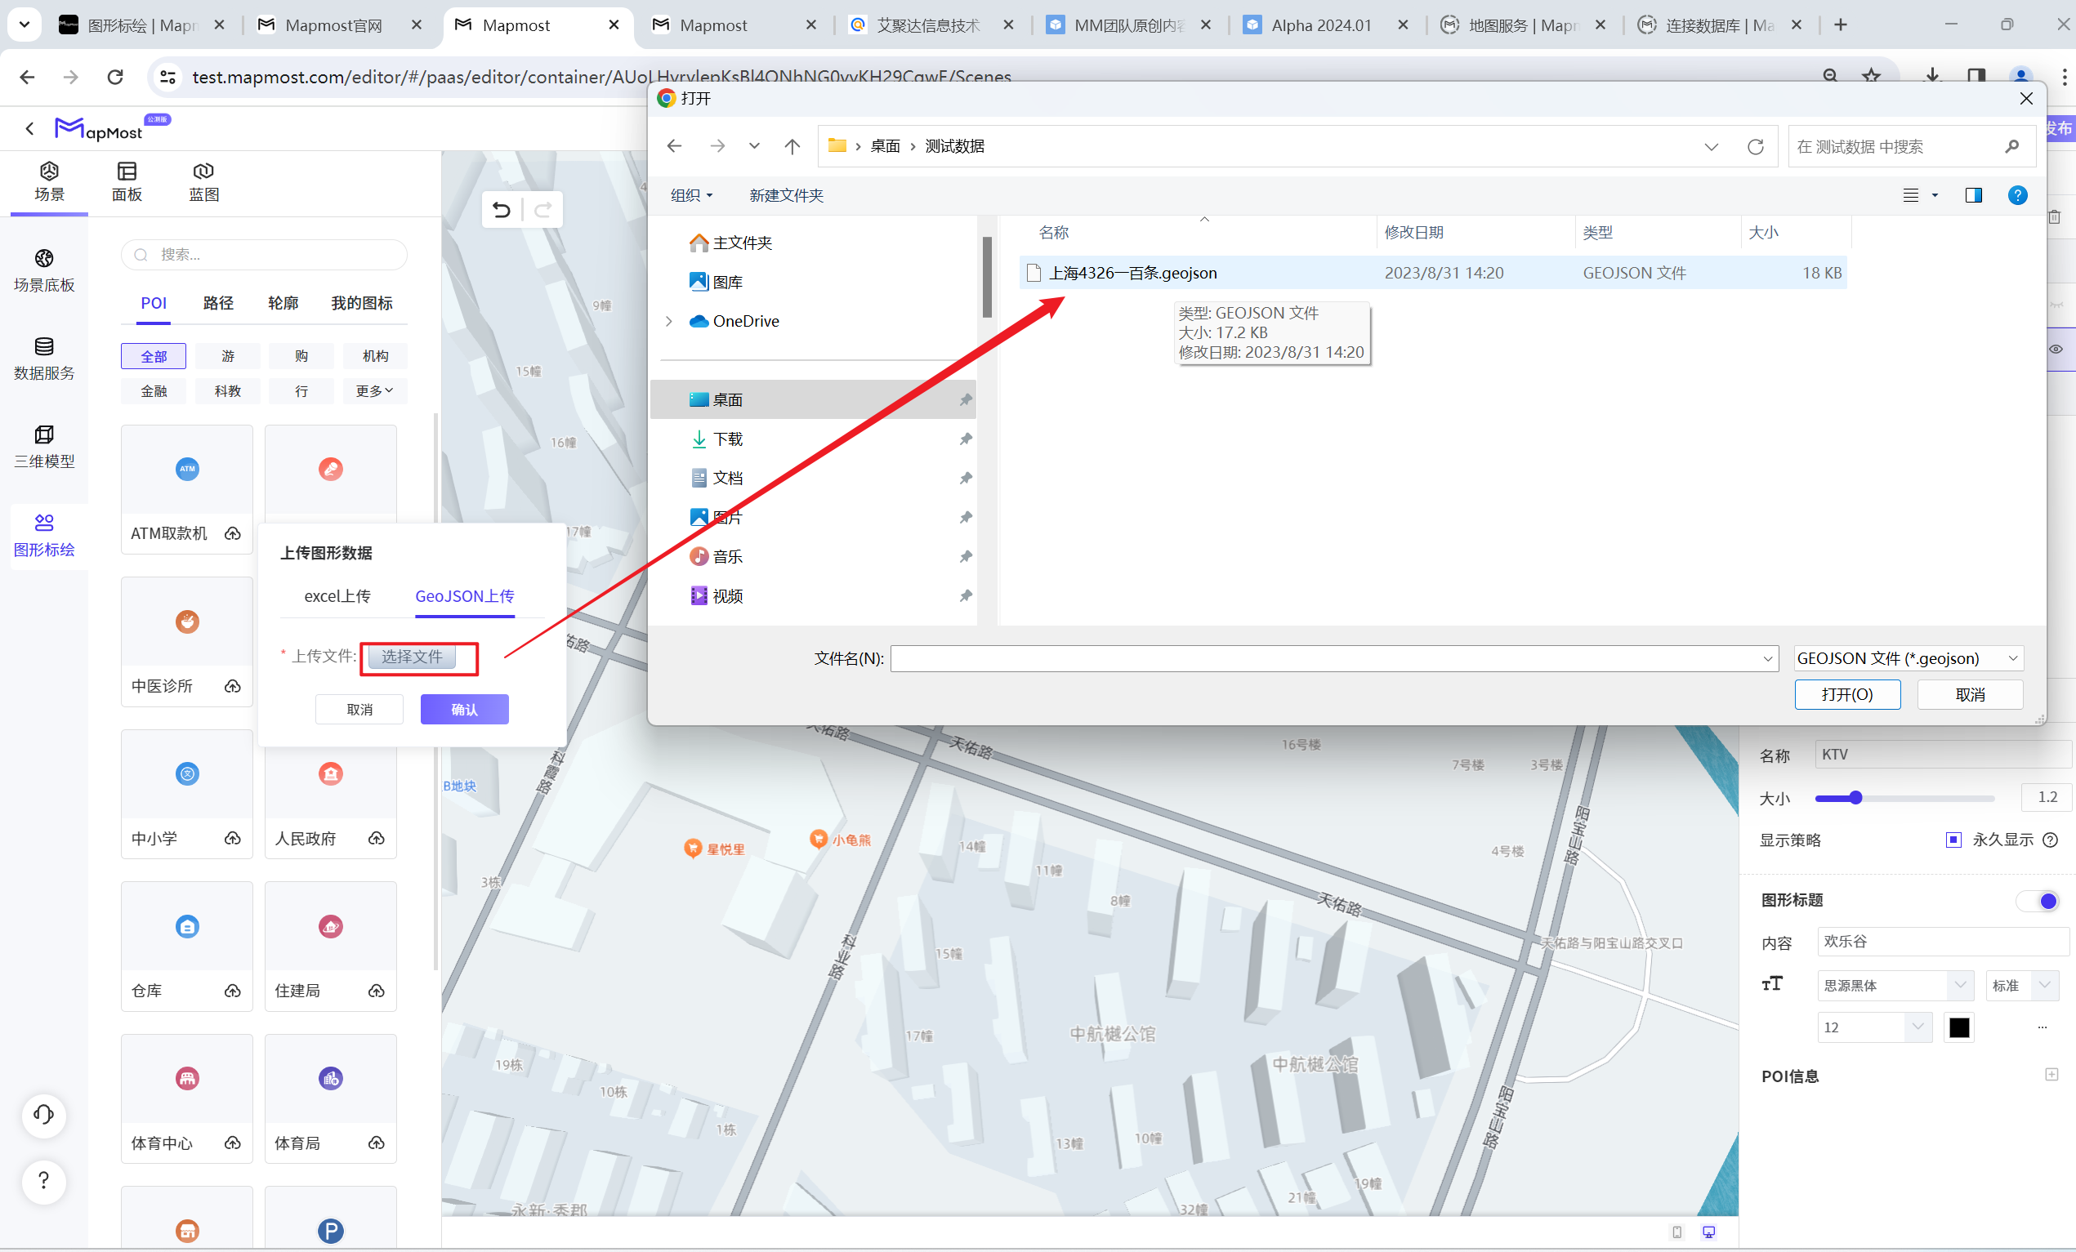Click the 大小 slider handle
Viewport: 2076px width, 1252px height.
click(x=1855, y=798)
